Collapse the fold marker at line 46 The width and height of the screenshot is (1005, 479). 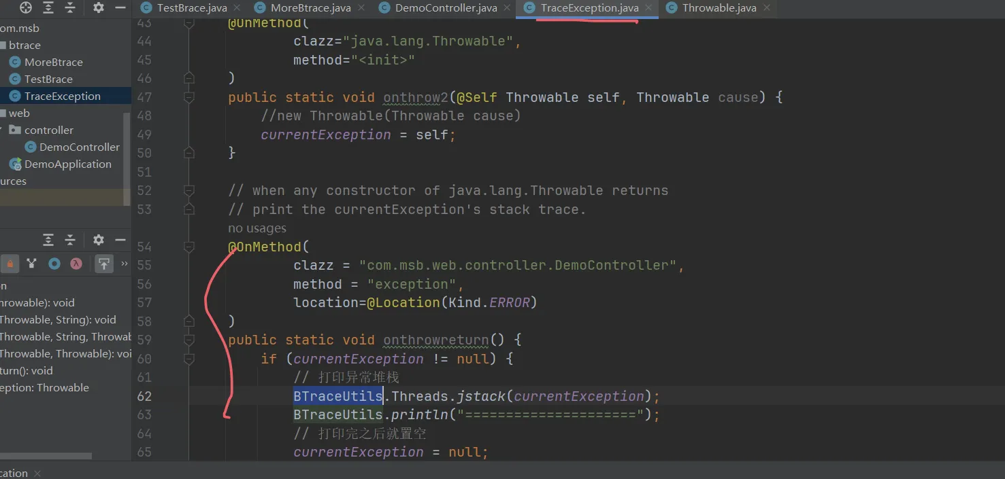click(x=189, y=78)
